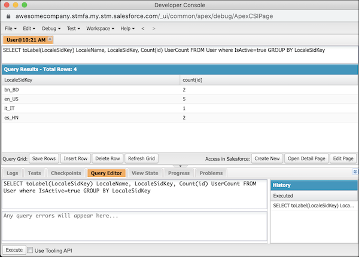Open the Problems tab
The height and width of the screenshot is (257, 359).
pos(211,173)
